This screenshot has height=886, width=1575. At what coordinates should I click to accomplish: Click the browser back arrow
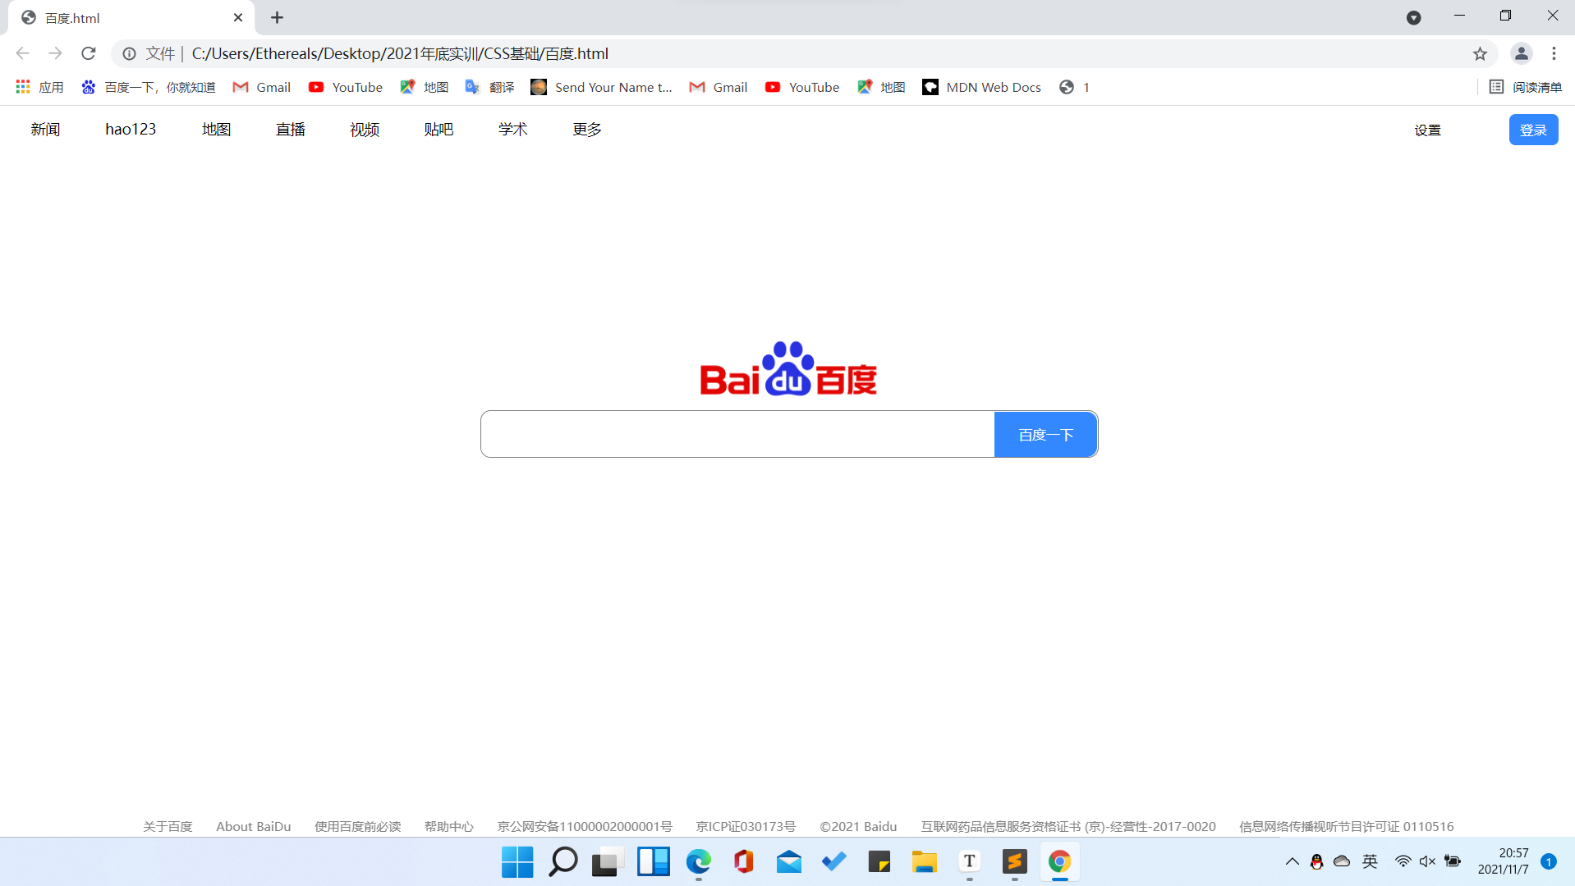(22, 53)
